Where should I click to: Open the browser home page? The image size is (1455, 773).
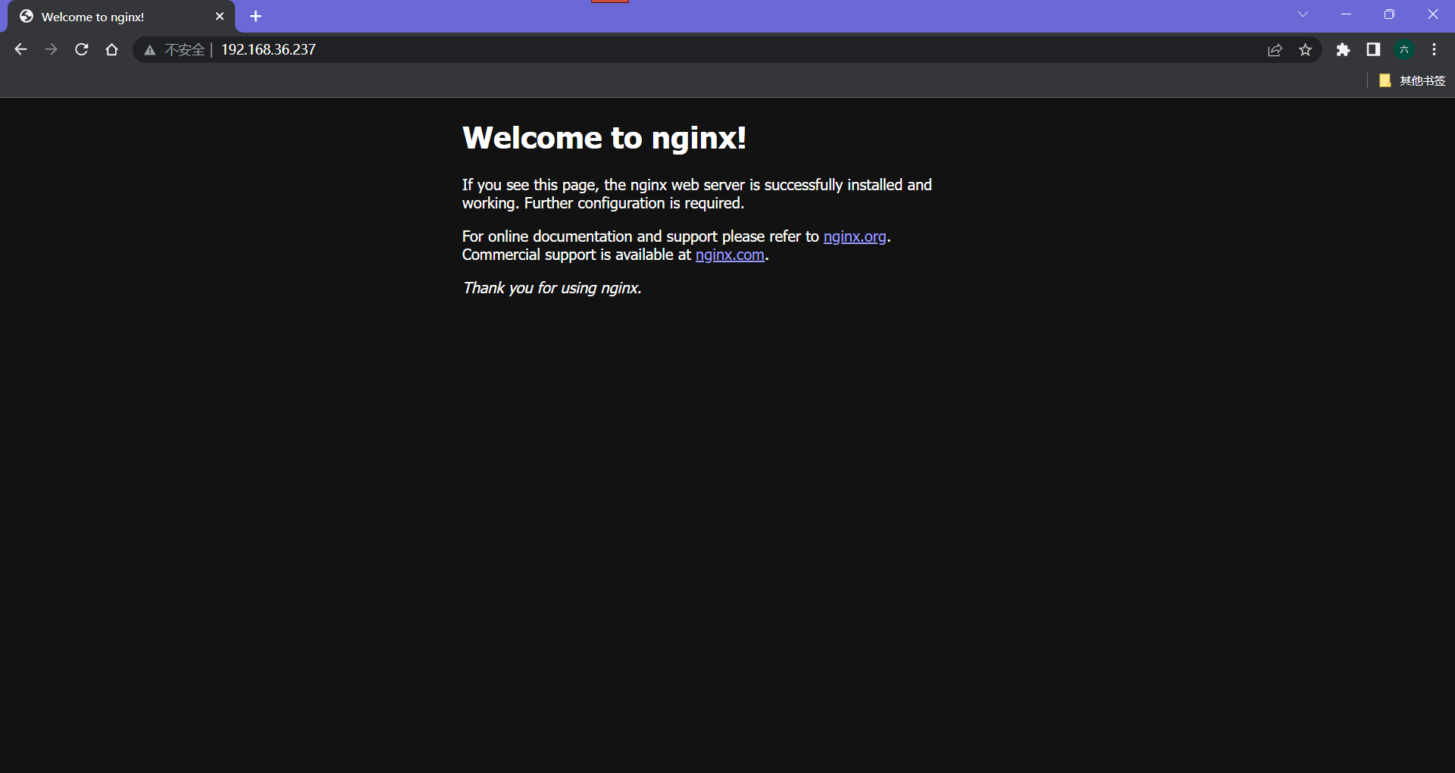point(111,49)
